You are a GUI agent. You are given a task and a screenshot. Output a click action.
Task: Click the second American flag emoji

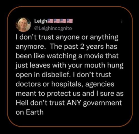pos(57,21)
